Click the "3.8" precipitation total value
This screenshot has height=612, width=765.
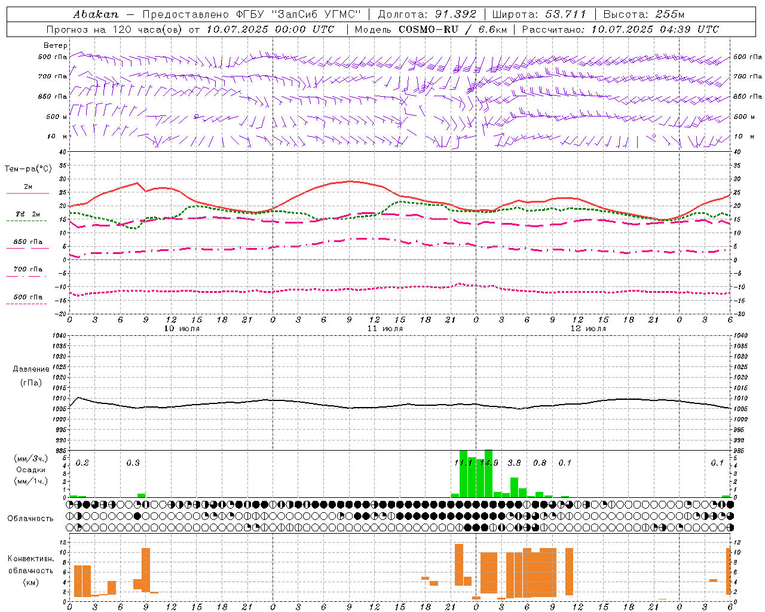514,463
